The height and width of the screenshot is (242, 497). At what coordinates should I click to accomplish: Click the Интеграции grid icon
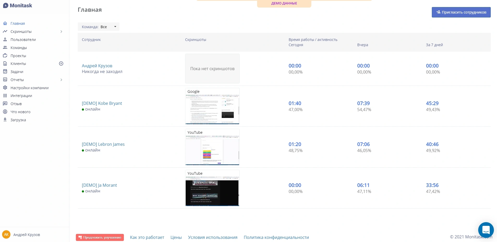(5, 96)
